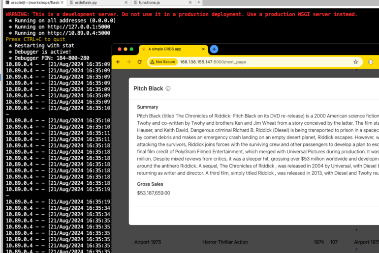This screenshot has height=253, width=379.
Task: Go back in the browser
Action: click(118, 62)
